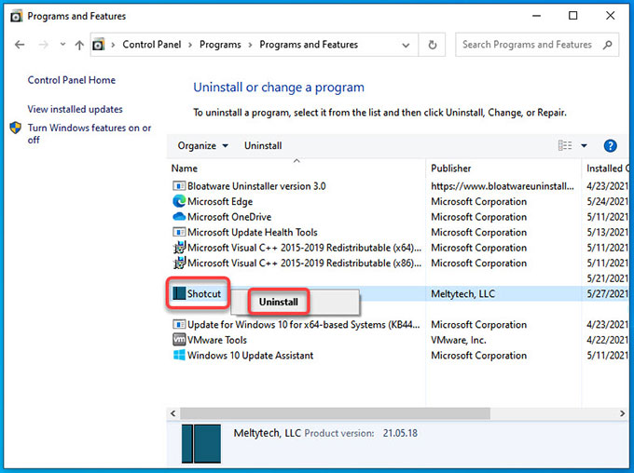The width and height of the screenshot is (634, 473).
Task: Click Uninstall in the toolbar
Action: coord(263,146)
